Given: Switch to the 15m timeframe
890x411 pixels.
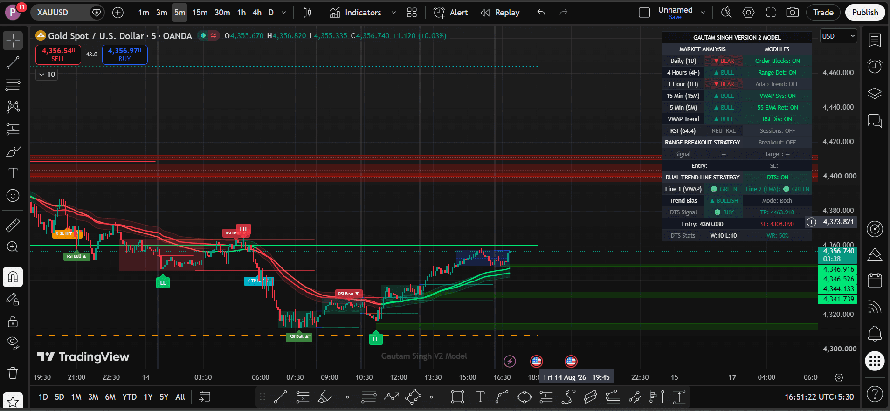Looking at the screenshot, I should pyautogui.click(x=200, y=13).
